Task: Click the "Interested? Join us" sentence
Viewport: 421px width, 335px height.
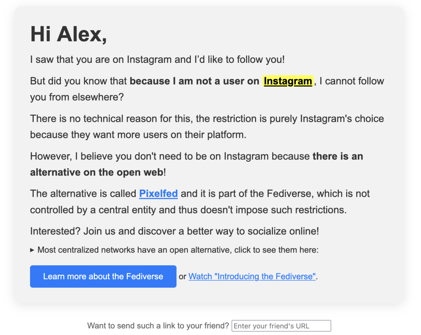Action: click(x=174, y=231)
